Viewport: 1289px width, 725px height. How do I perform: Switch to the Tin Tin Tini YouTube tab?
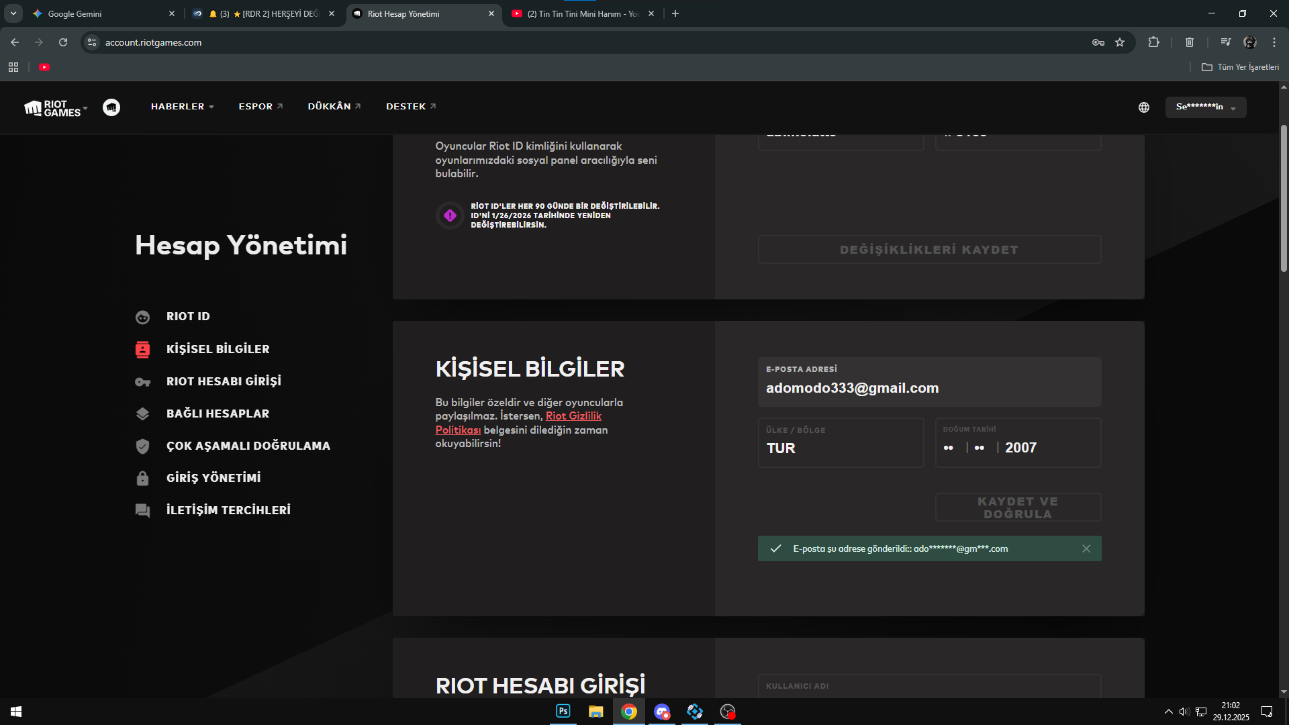[x=581, y=13]
